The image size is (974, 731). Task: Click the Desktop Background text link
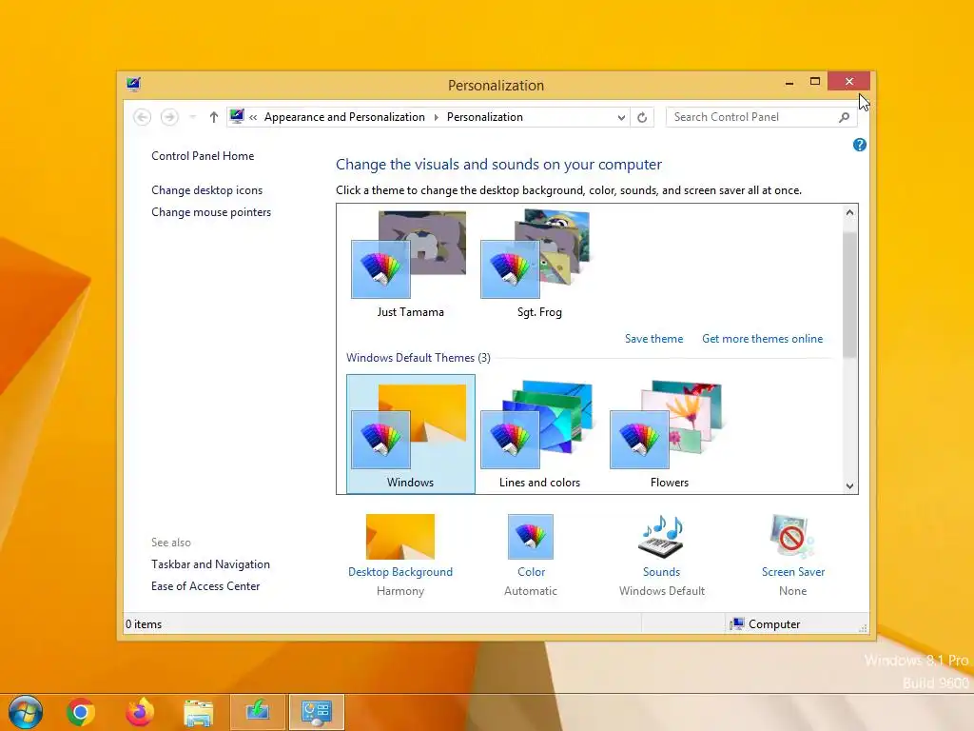tap(400, 572)
